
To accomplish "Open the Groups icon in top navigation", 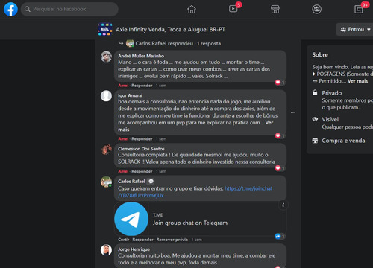I will pyautogui.click(x=316, y=10).
